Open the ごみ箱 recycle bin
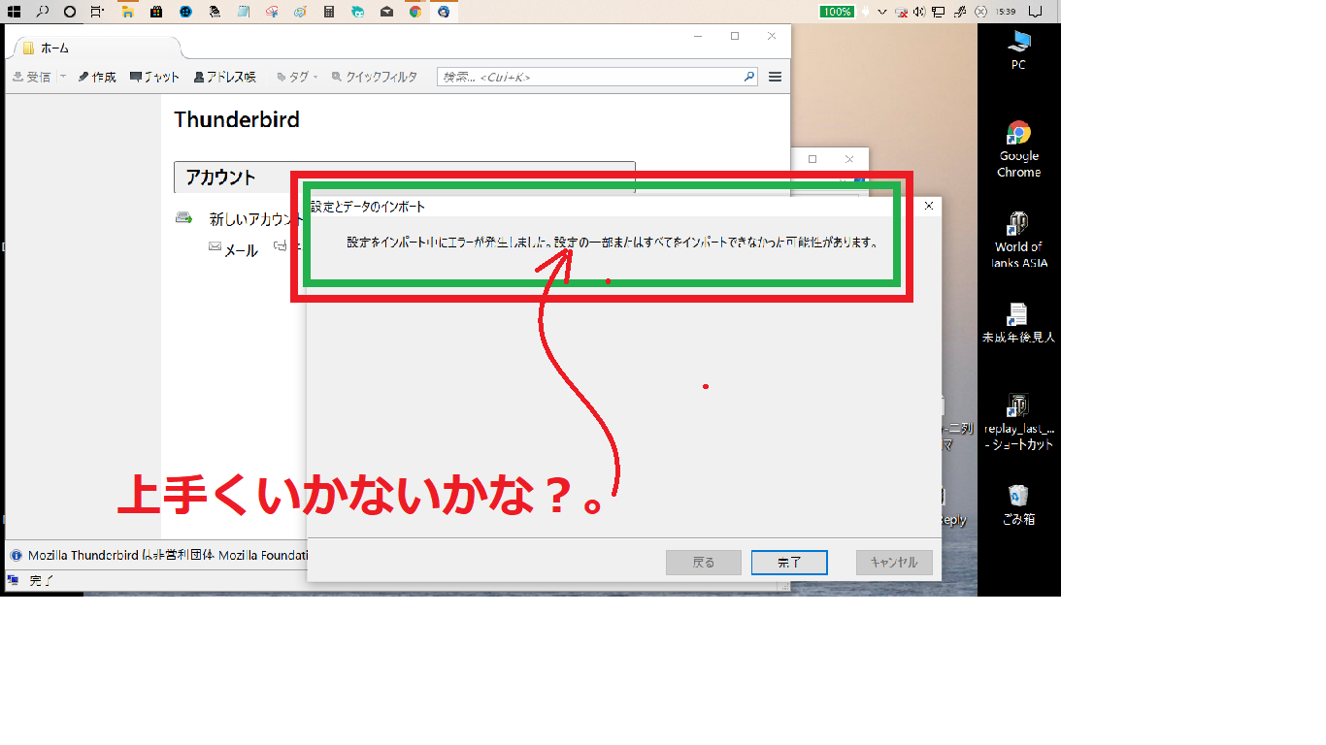The width and height of the screenshot is (1326, 745). (1018, 504)
